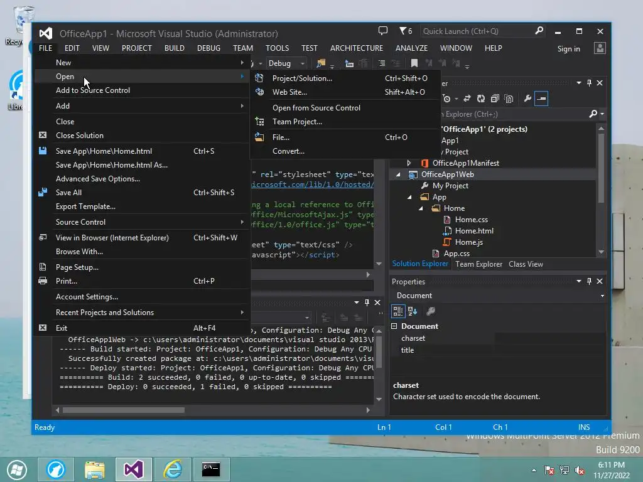Sort Properties alphabetically
This screenshot has width=643, height=482.
(413, 311)
